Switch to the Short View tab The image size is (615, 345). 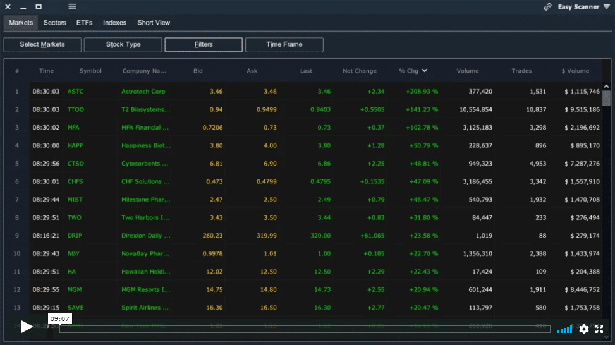coord(154,23)
